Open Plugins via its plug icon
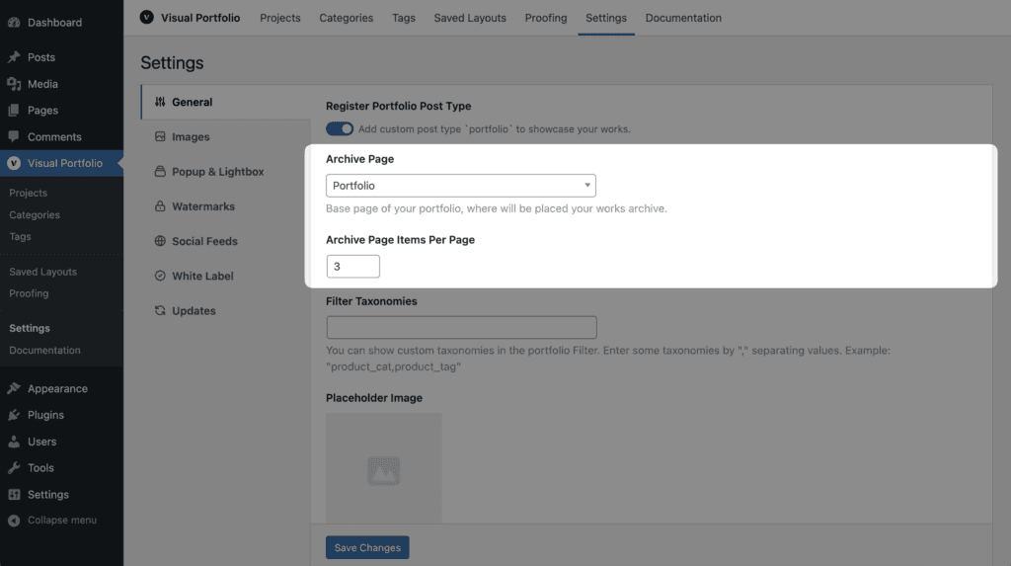The height and width of the screenshot is (566, 1011). tap(14, 415)
